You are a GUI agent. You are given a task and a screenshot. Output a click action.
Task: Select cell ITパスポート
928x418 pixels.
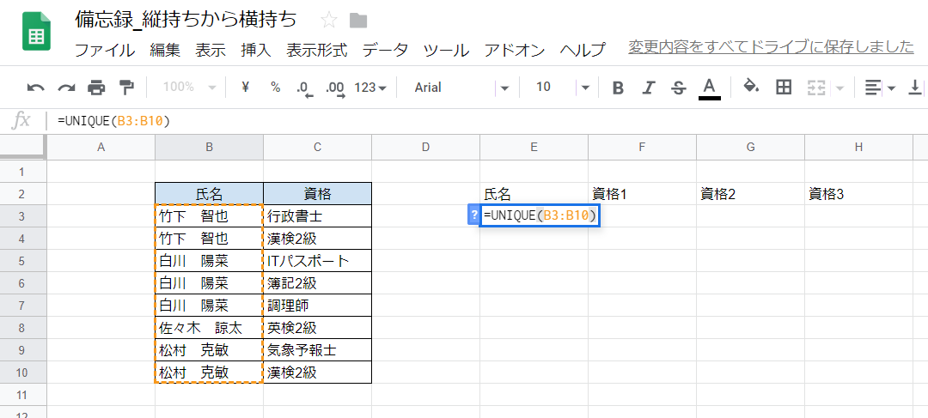tap(317, 261)
